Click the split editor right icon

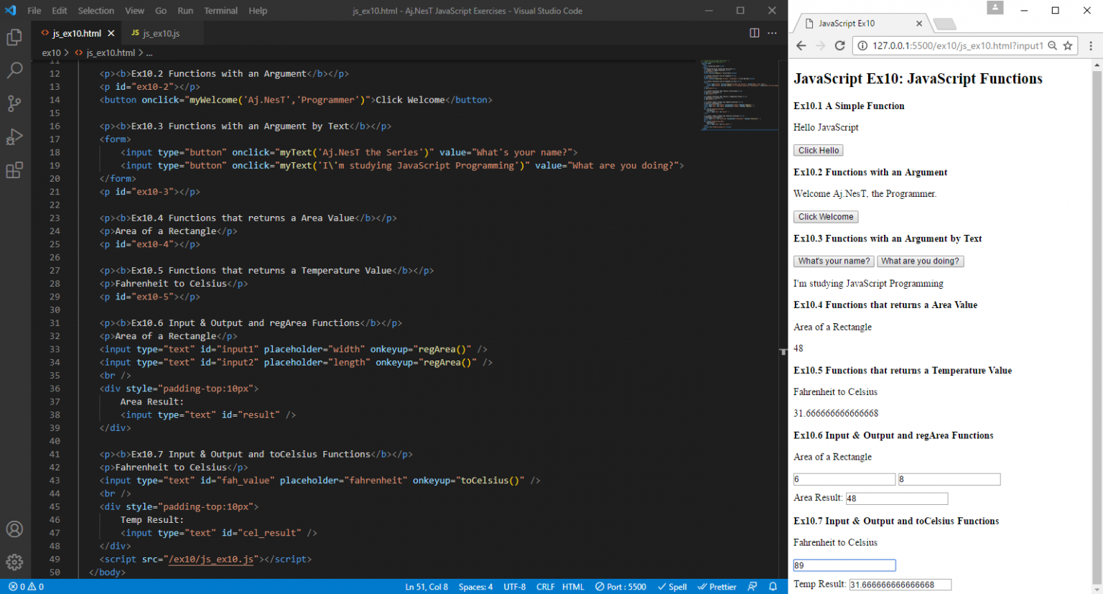click(x=754, y=33)
